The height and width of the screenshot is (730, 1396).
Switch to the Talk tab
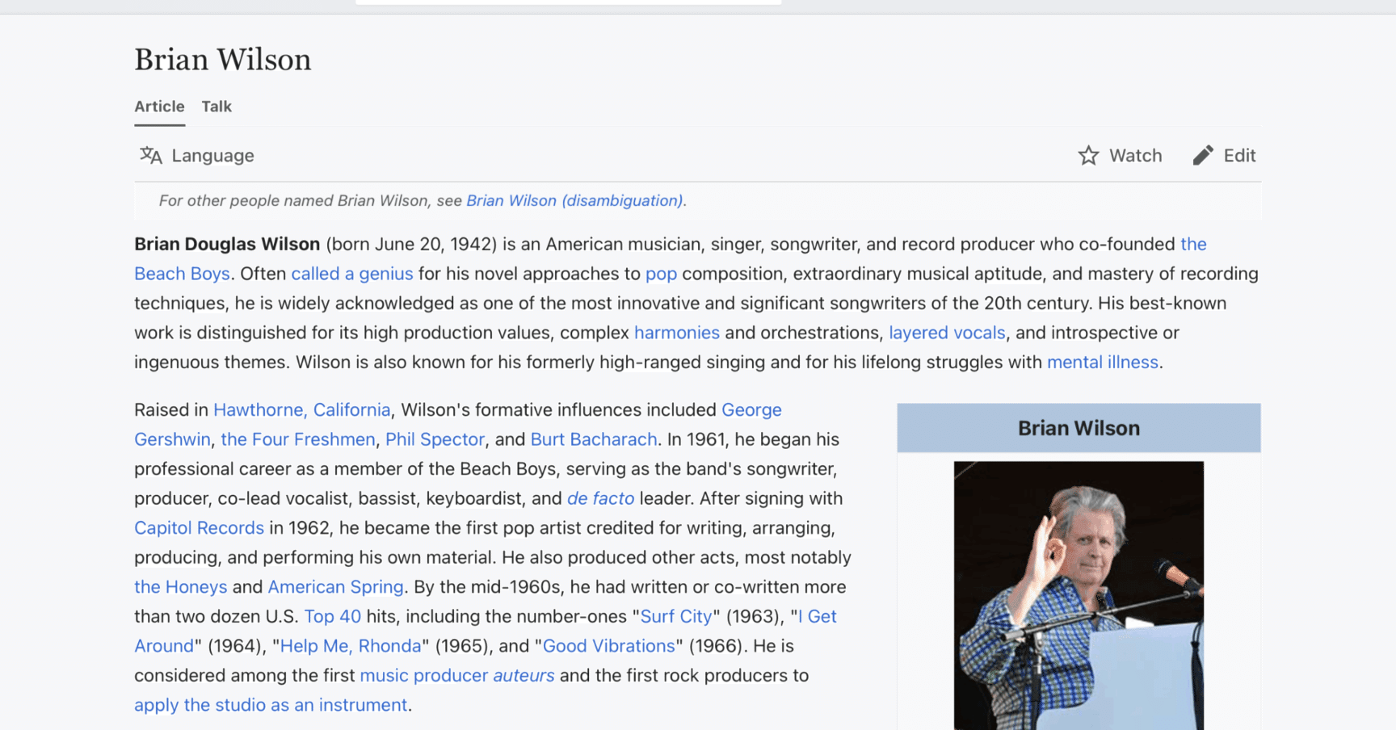pyautogui.click(x=217, y=107)
